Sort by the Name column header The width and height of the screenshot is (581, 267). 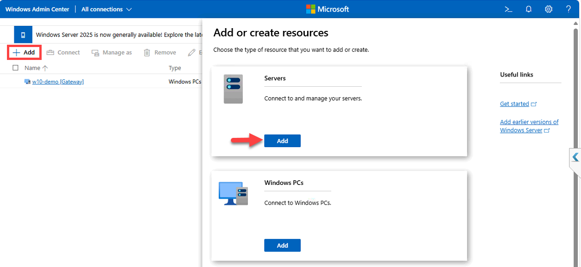pyautogui.click(x=36, y=68)
